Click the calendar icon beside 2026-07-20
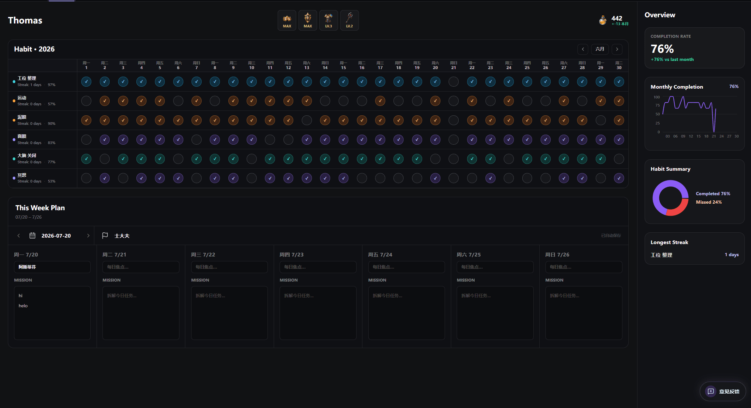The image size is (751, 408). 32,236
